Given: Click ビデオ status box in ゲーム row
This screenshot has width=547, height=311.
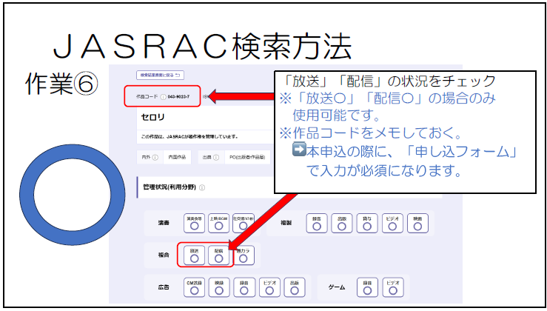Looking at the screenshot, I should (x=393, y=287).
